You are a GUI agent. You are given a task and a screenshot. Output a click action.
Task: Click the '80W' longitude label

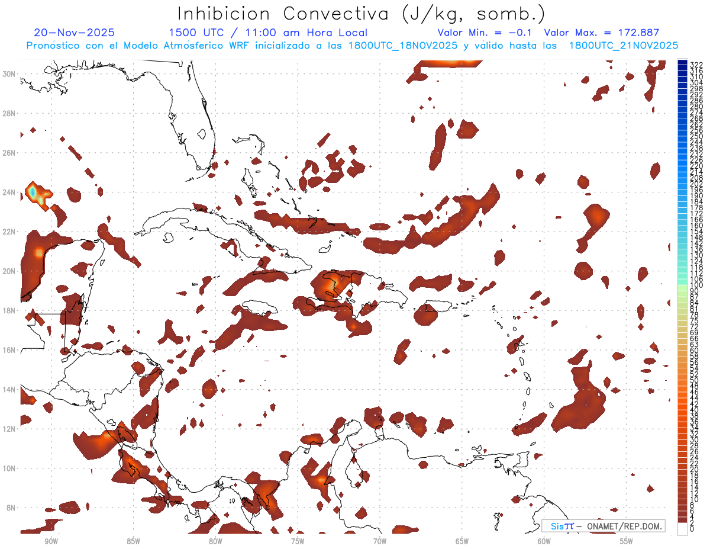215,541
